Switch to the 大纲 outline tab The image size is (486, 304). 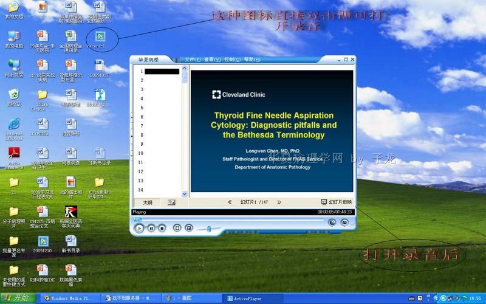pos(148,202)
